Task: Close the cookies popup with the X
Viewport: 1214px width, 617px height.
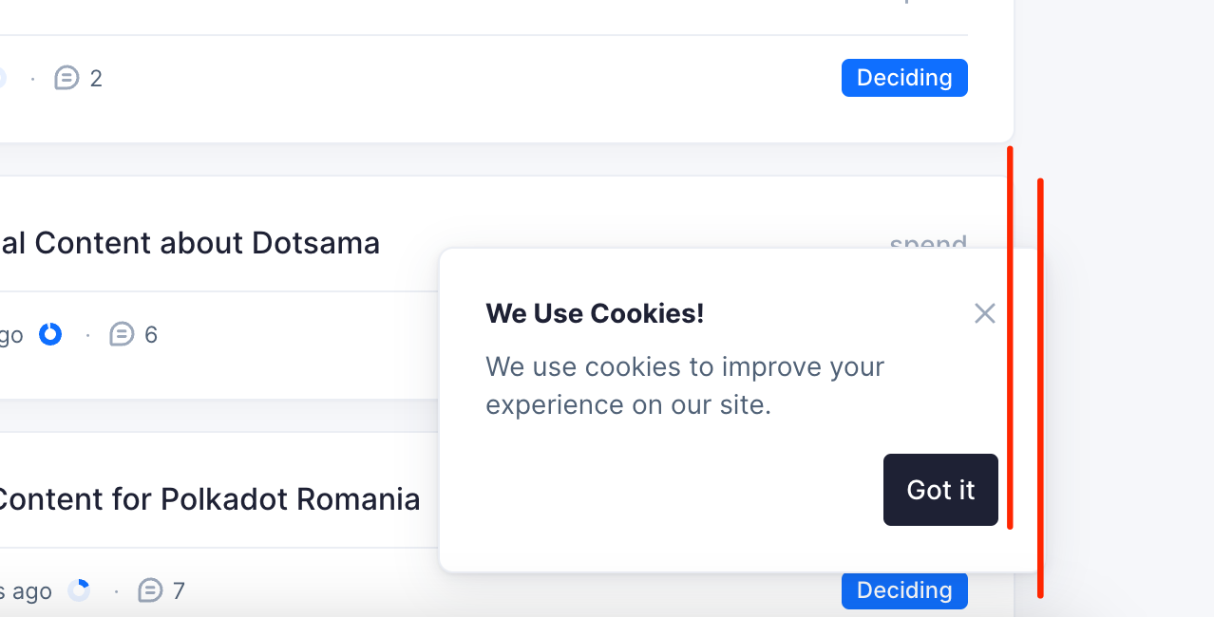Action: [x=984, y=313]
